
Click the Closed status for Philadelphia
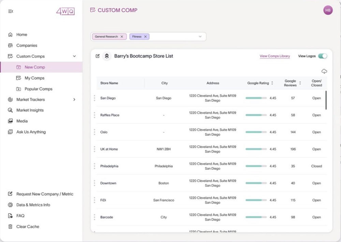click(x=316, y=166)
